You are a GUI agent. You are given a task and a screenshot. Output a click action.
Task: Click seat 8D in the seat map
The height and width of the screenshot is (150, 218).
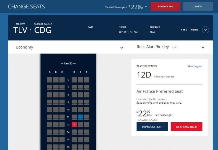(x=74, y=95)
